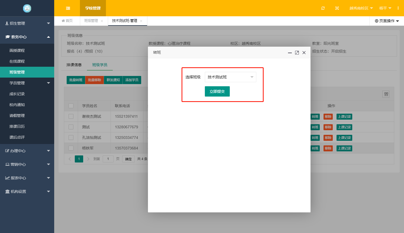Image resolution: width=404 pixels, height=233 pixels.
Task: Click phone number 13570373684
Action: tap(126, 148)
